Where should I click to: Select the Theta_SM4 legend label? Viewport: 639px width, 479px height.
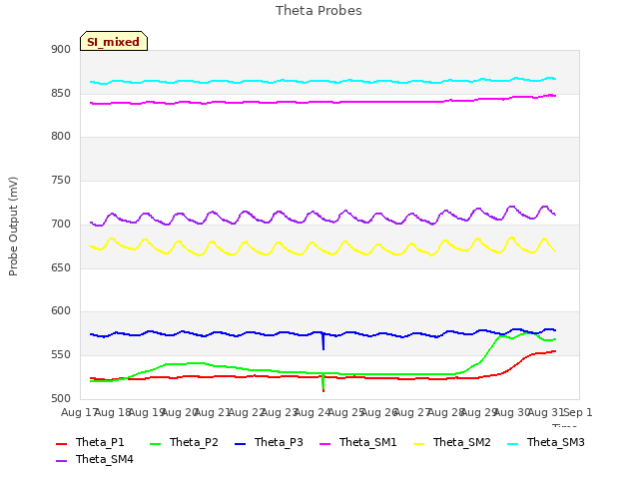tap(105, 459)
